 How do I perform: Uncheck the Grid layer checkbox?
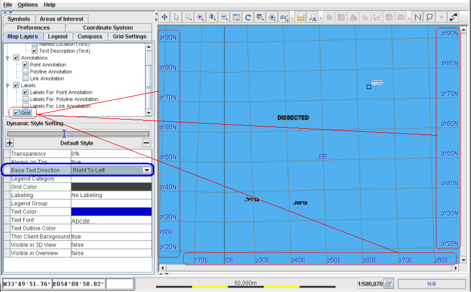coord(16,113)
